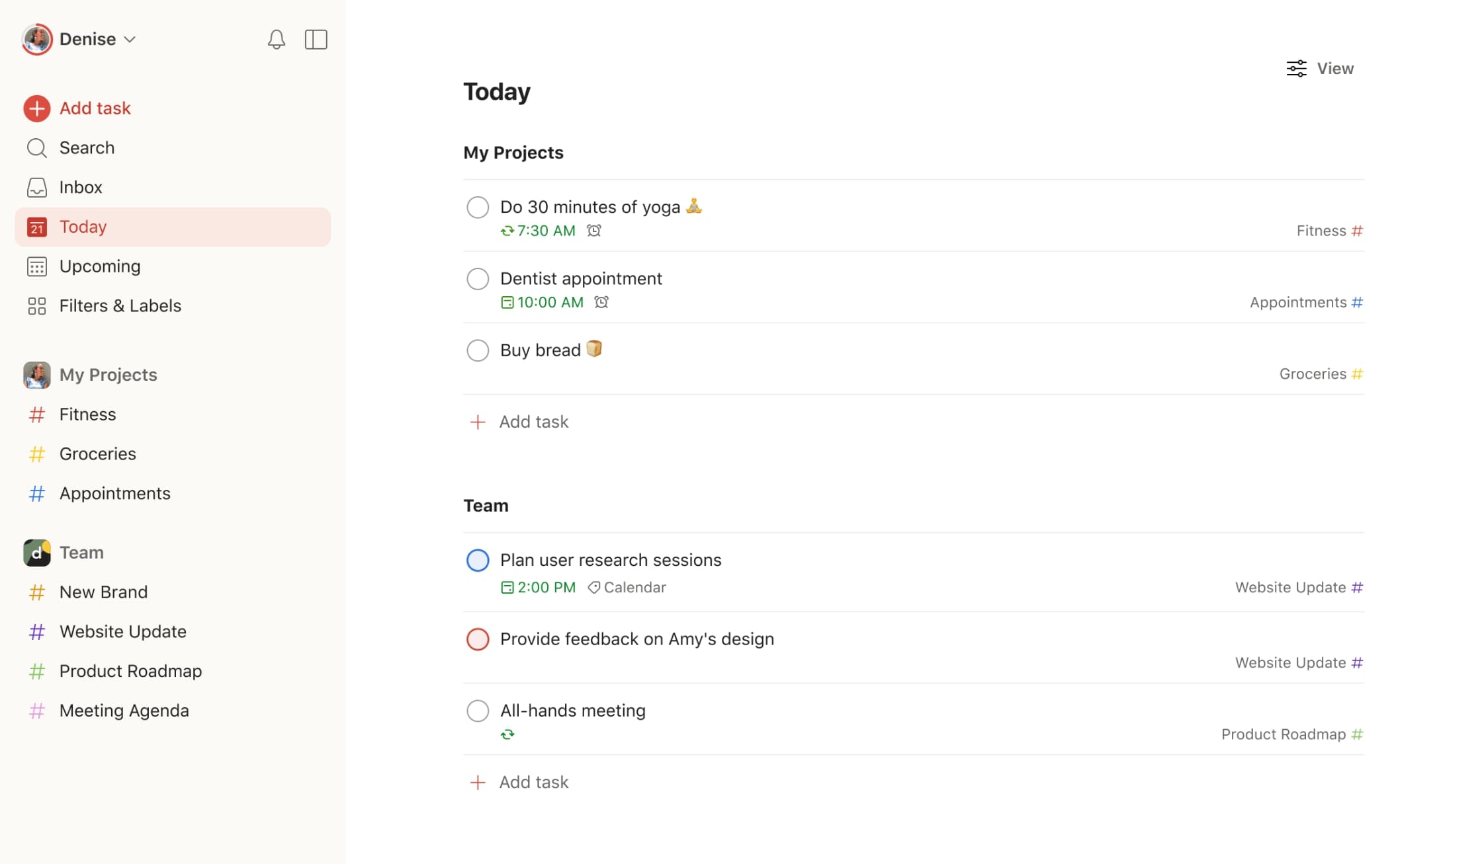Click the notification bell icon
Viewport: 1482px width, 864px height.
[x=277, y=38]
